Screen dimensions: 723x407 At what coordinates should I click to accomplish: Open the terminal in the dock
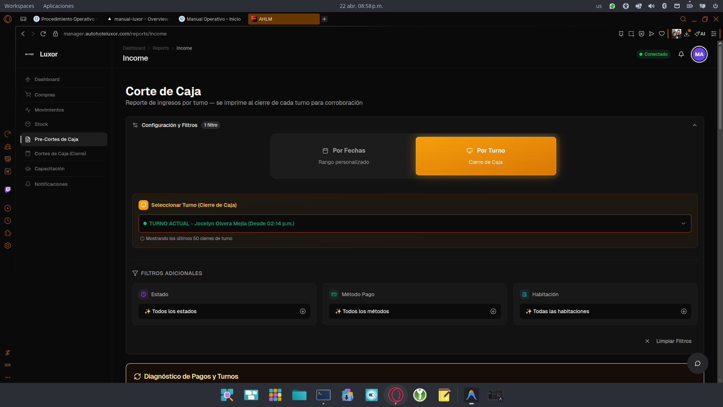tap(323, 395)
